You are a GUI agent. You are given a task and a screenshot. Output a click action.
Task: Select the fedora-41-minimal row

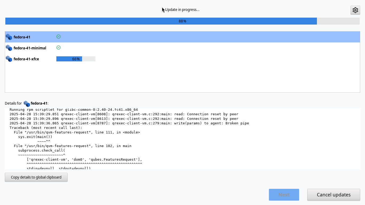[183, 48]
